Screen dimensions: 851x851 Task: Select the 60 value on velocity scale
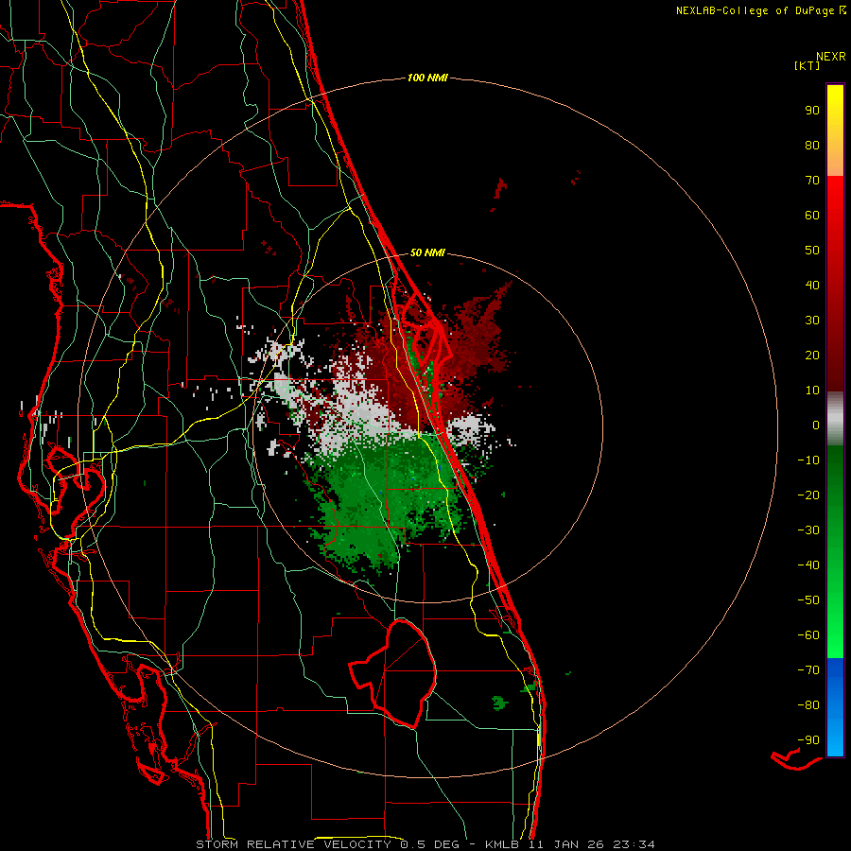pos(812,215)
